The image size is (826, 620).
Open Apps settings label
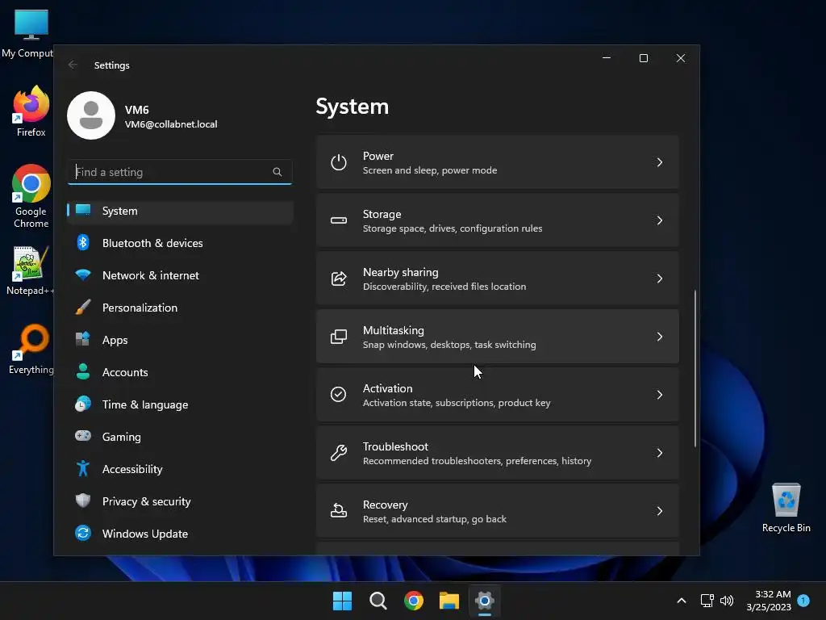115,340
